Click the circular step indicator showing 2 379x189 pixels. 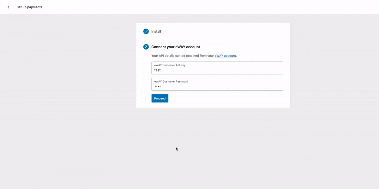point(146,46)
